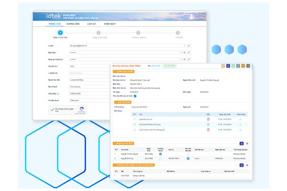The height and width of the screenshot is (191, 287).
Task: Uncheck Trưởng nhóm for personnel row 1
Action: click(161, 154)
